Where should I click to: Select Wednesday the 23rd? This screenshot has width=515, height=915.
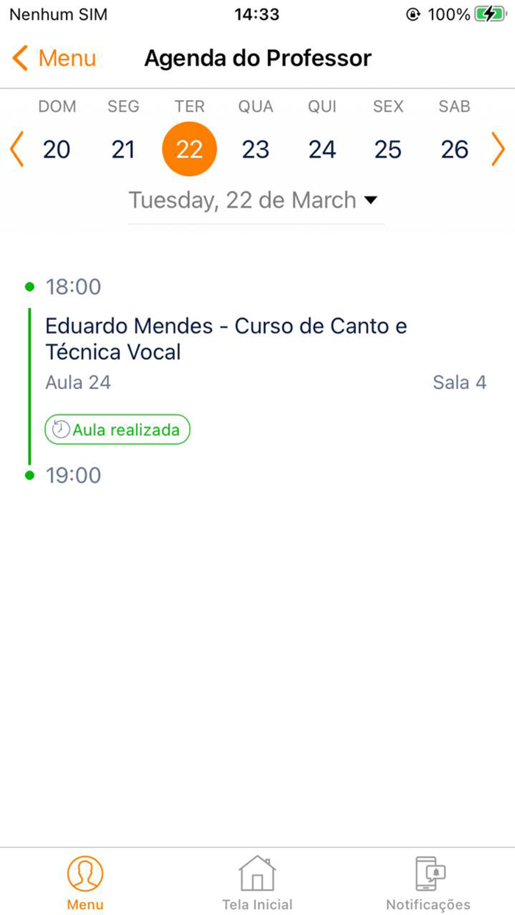coord(255,149)
